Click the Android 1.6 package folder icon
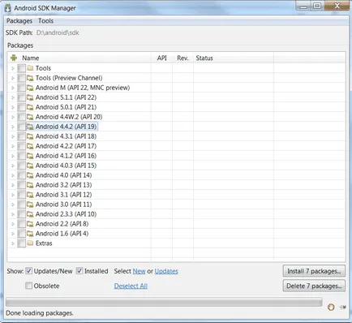 point(30,234)
